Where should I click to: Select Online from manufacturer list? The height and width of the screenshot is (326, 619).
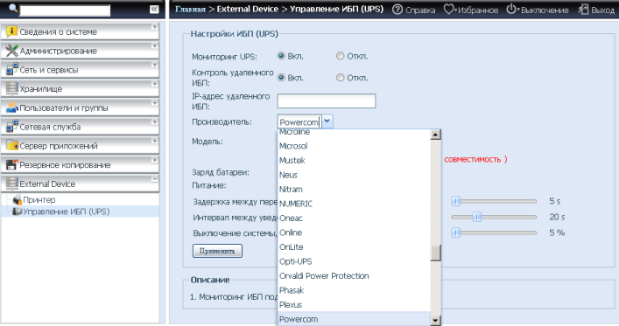tap(354, 232)
